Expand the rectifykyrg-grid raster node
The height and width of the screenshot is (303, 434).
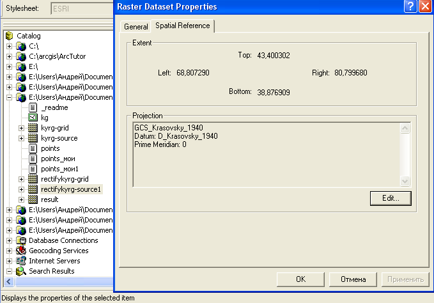(21, 180)
